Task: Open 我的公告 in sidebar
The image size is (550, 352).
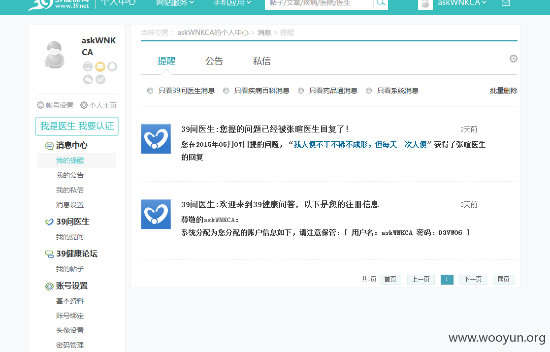Action: (70, 175)
